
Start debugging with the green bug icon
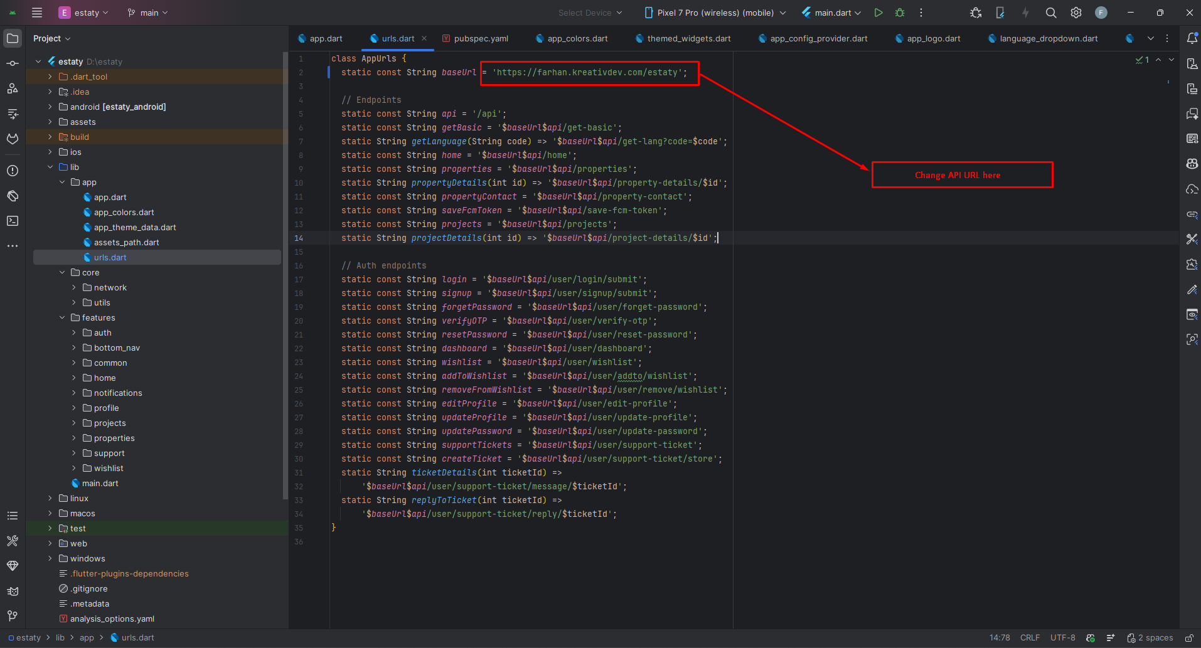900,13
